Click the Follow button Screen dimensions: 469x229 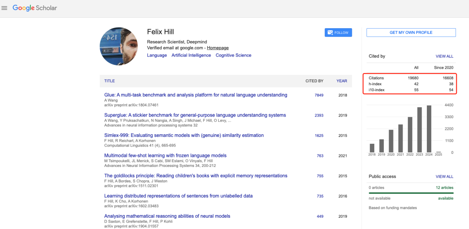point(338,33)
